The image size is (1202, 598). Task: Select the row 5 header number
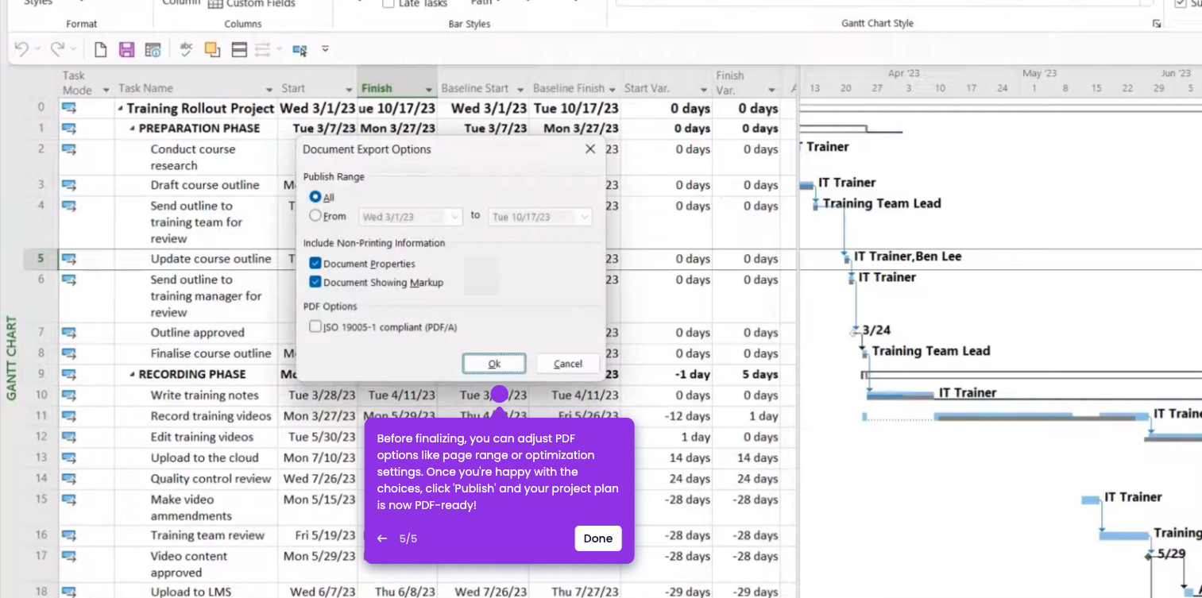click(x=41, y=259)
